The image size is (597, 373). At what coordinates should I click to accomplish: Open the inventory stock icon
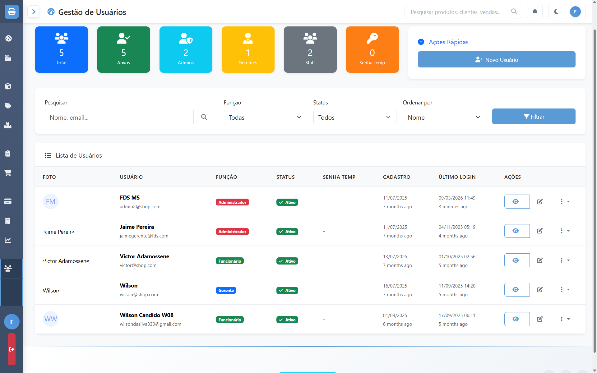click(x=8, y=125)
